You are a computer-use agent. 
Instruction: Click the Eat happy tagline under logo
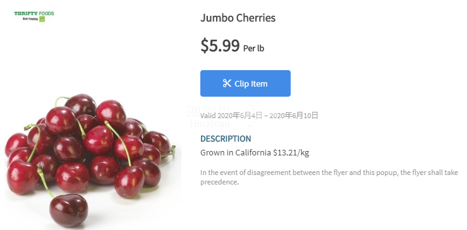tap(30, 20)
